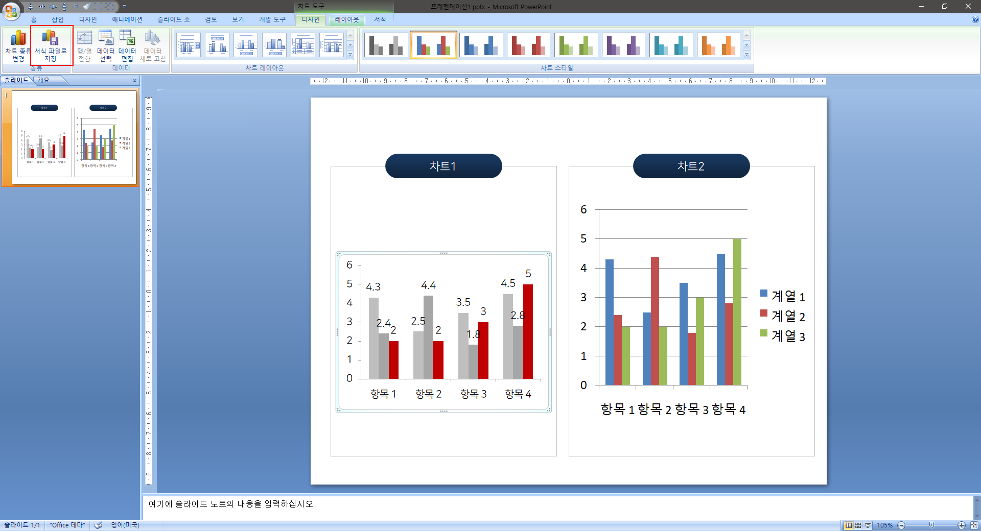
Task: Fit slide to current window icon
Action: [x=974, y=525]
